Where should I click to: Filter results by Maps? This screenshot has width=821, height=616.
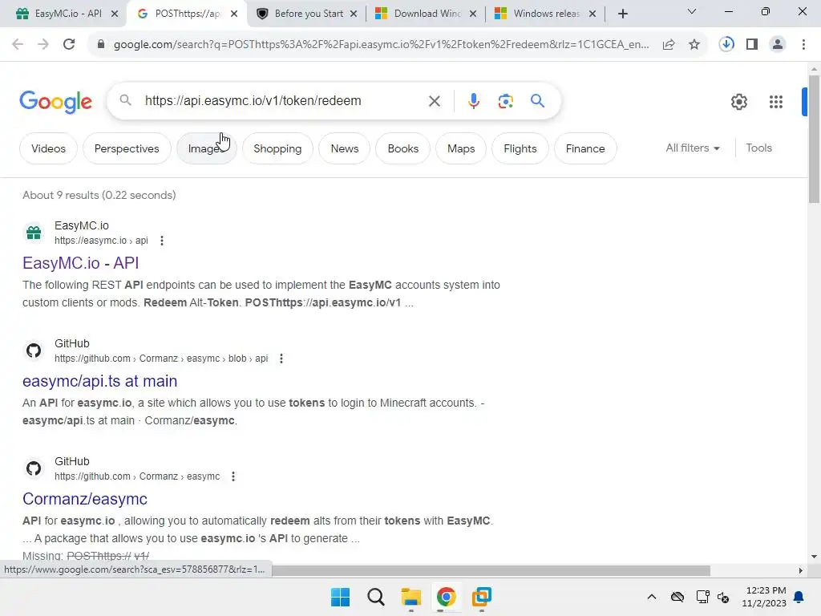click(x=461, y=148)
